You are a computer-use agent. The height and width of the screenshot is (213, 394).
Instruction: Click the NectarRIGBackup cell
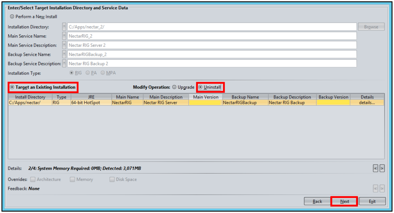click(245, 103)
